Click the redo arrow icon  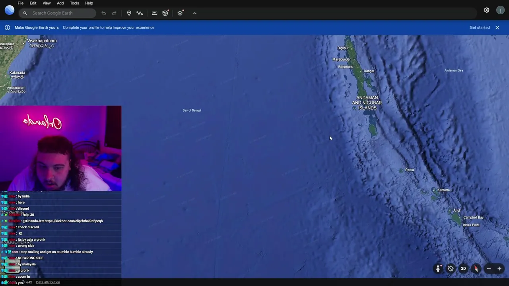[x=114, y=13]
